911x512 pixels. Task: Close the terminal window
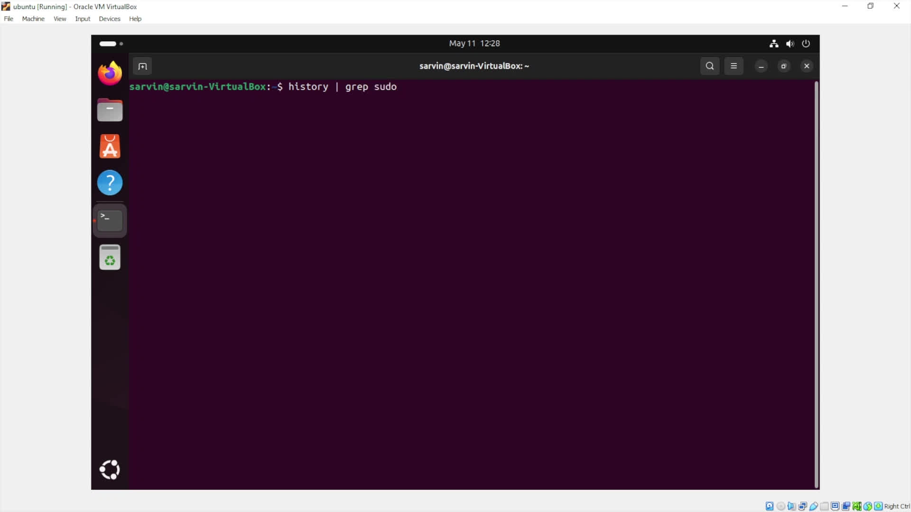(x=807, y=66)
